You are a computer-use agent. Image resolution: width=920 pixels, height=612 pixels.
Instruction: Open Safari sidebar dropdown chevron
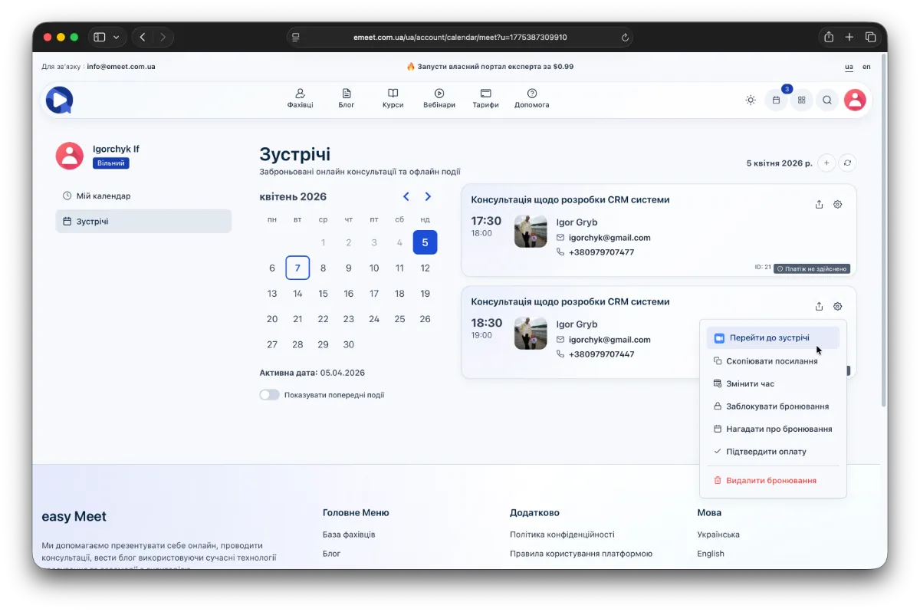click(117, 37)
